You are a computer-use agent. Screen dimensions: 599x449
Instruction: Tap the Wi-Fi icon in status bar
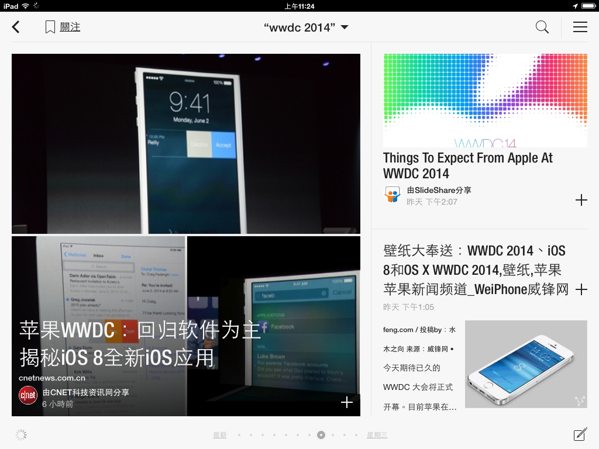click(x=26, y=6)
